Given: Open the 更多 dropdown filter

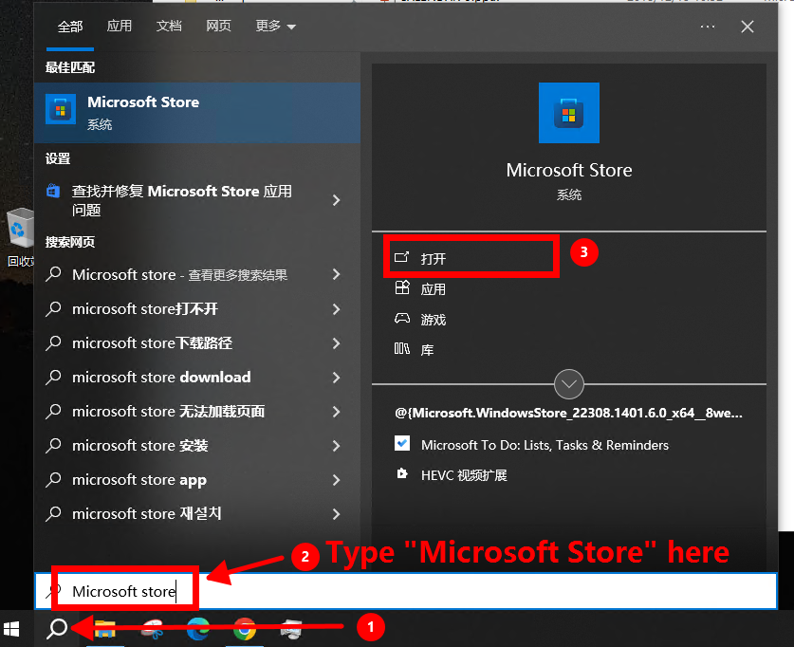Looking at the screenshot, I should click(275, 27).
